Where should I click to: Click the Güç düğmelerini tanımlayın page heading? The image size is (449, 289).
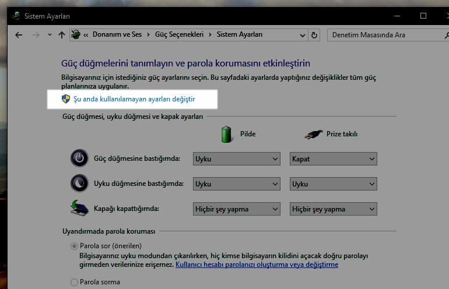tap(185, 64)
